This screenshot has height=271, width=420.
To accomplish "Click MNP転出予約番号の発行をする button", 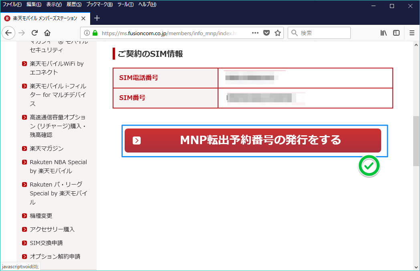I will (252, 141).
